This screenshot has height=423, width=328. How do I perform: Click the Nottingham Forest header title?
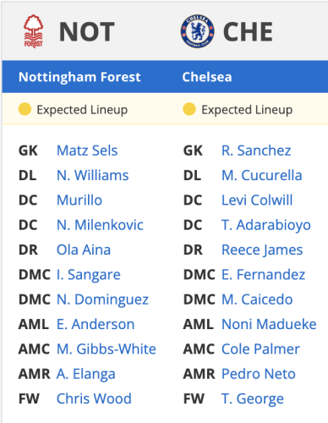79,77
